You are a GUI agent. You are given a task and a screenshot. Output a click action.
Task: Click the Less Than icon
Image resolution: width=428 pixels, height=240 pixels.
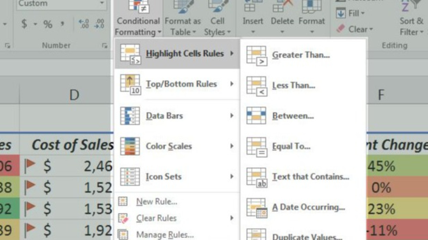(257, 86)
